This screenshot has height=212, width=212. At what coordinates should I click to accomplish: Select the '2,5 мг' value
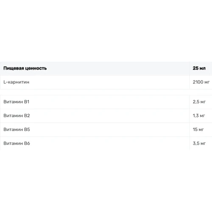coord(199,102)
